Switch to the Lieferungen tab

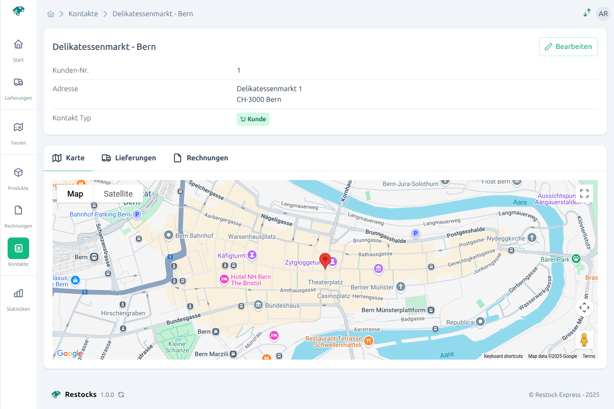pyautogui.click(x=129, y=158)
